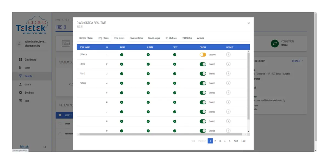329x164 pixels.
Task: Click the user avatar icon in the sidebar
Action: pos(19,44)
